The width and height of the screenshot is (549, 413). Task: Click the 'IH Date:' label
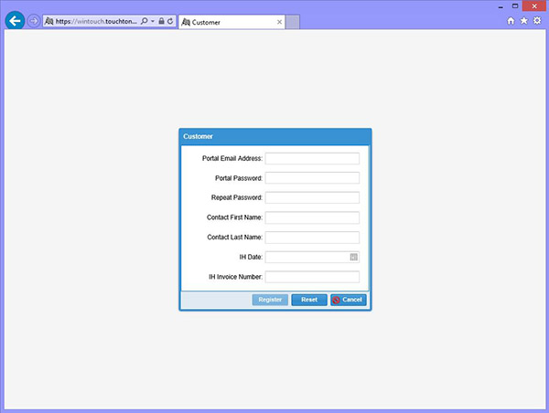point(251,257)
